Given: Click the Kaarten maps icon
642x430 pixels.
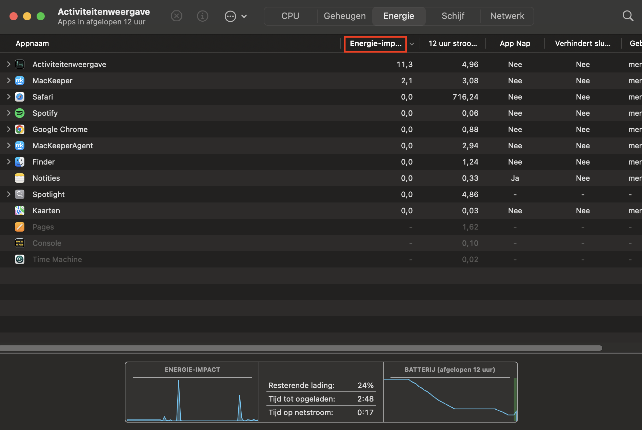Looking at the screenshot, I should [20, 211].
